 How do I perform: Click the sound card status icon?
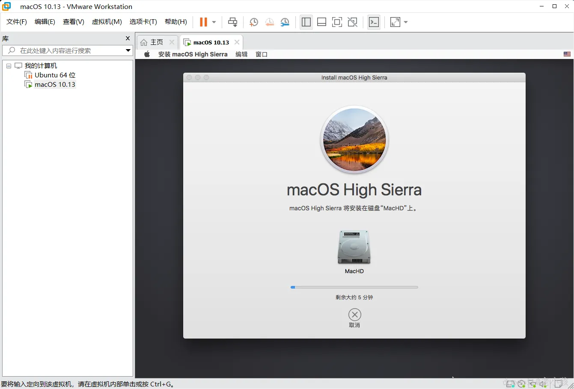[x=544, y=383]
